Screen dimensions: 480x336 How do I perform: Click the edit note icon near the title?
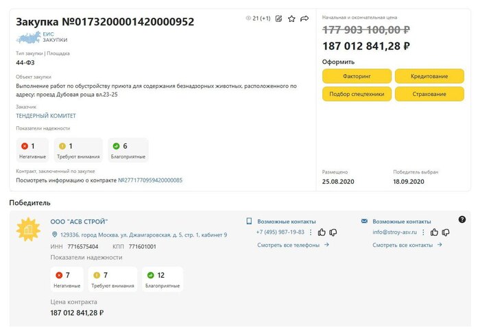(278, 19)
